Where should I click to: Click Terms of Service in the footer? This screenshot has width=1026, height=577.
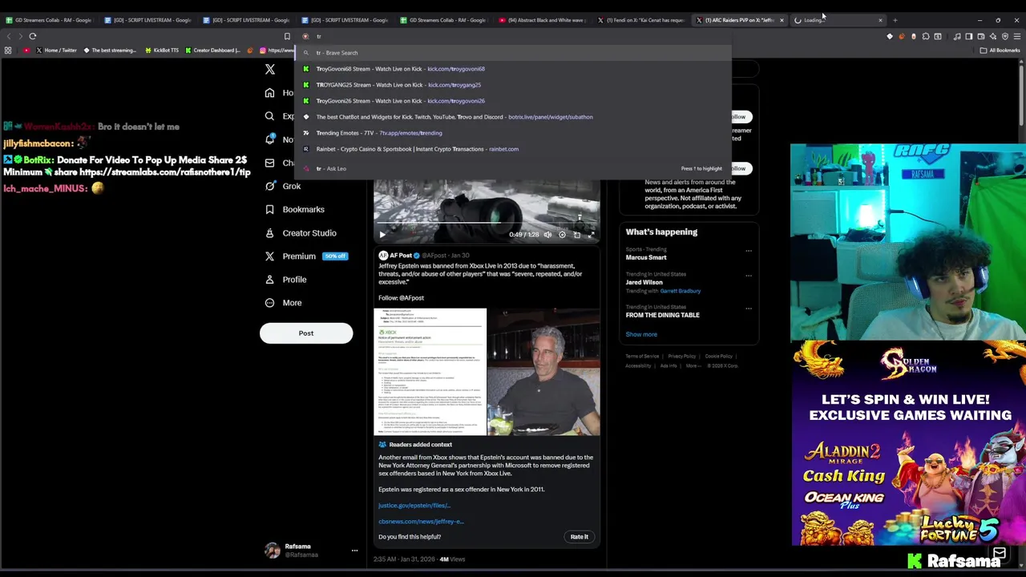pos(642,357)
